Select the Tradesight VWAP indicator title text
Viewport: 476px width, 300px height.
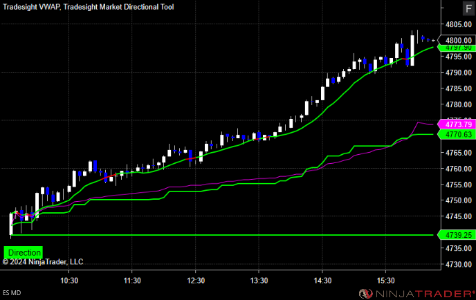32,7
